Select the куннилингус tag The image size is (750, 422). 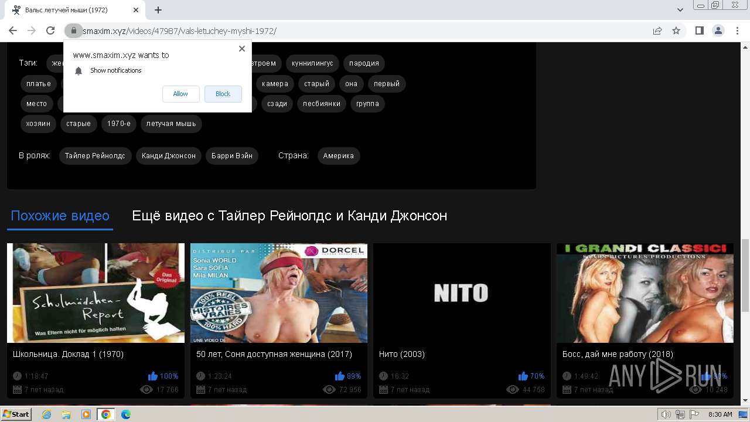pos(312,63)
